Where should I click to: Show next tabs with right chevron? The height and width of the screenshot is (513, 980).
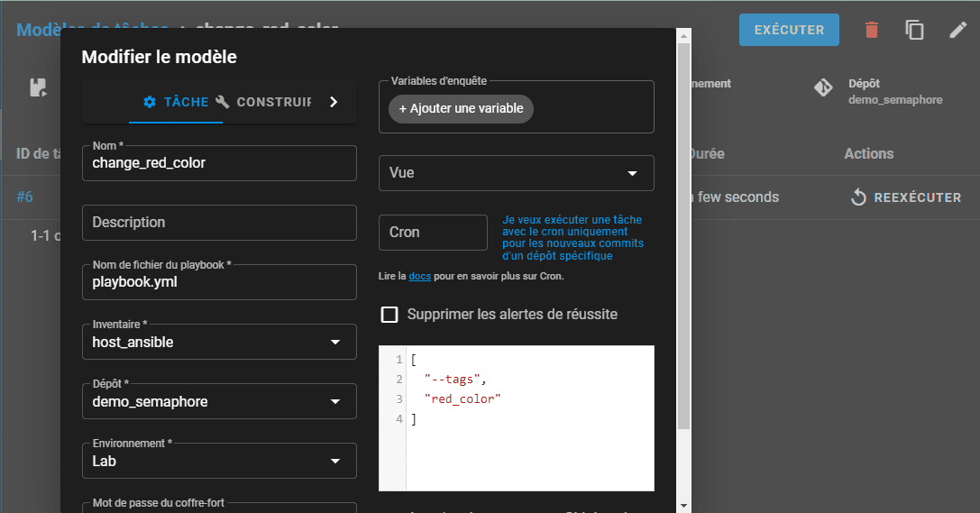[334, 102]
